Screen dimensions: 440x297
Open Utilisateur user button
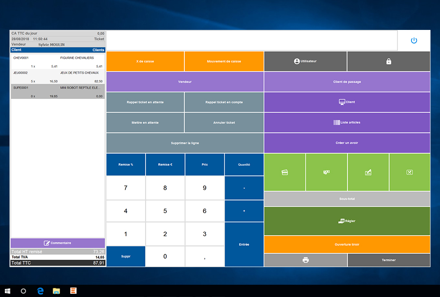[305, 61]
